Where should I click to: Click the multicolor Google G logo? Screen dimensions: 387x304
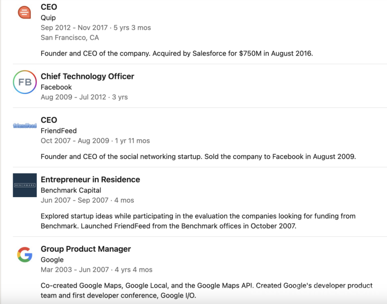click(25, 255)
